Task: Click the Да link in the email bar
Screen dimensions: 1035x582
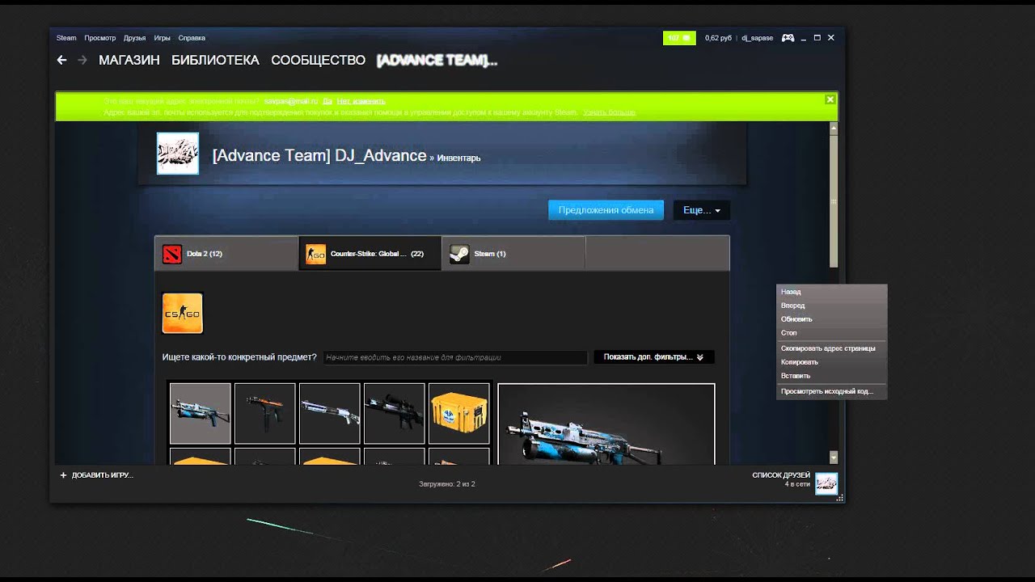Action: [x=327, y=101]
